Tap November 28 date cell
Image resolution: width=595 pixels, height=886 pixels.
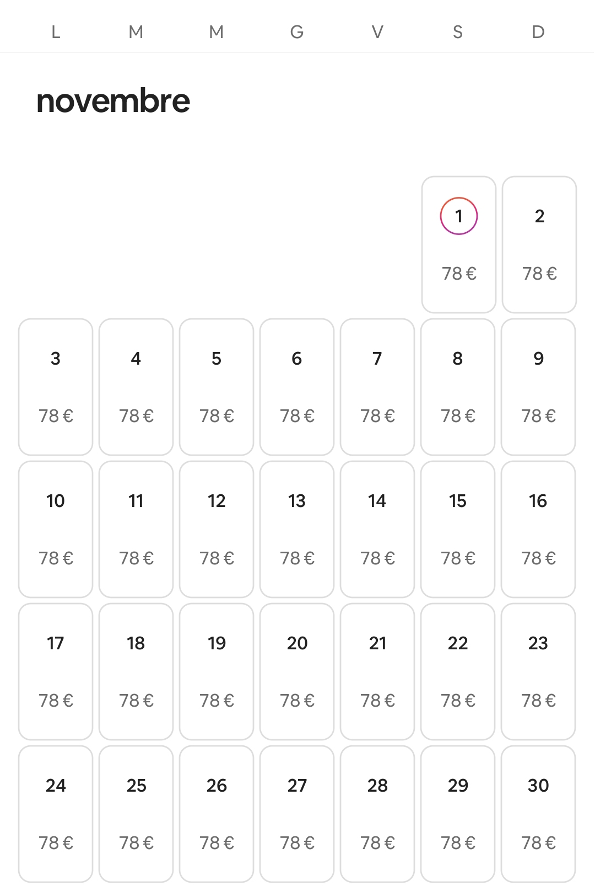pyautogui.click(x=377, y=814)
